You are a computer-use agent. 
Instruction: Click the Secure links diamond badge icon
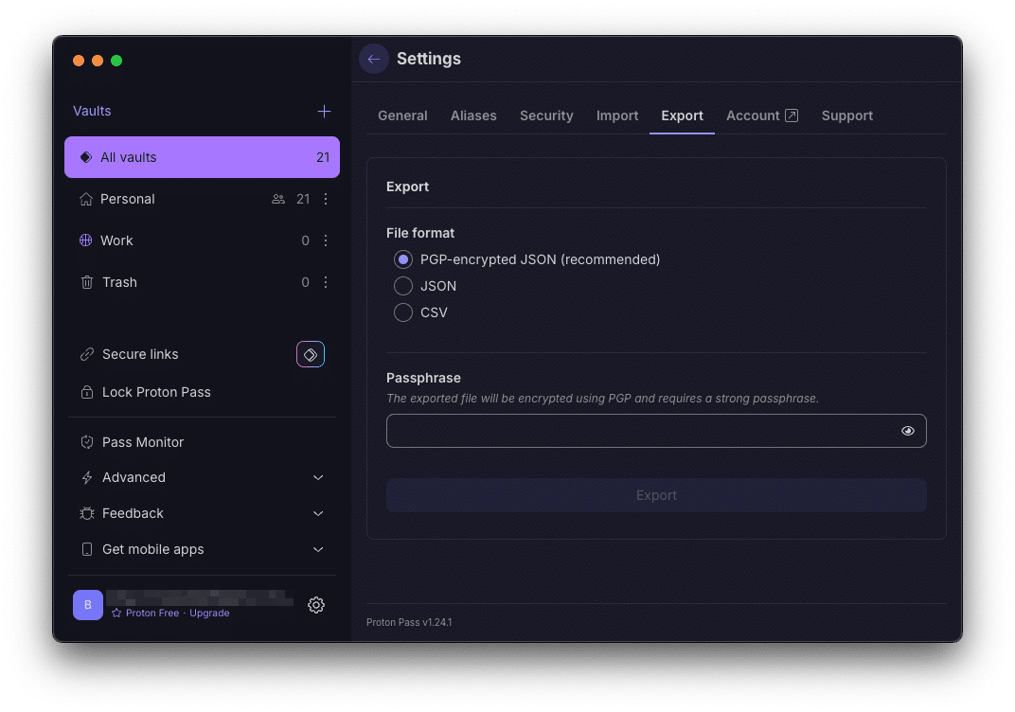310,354
